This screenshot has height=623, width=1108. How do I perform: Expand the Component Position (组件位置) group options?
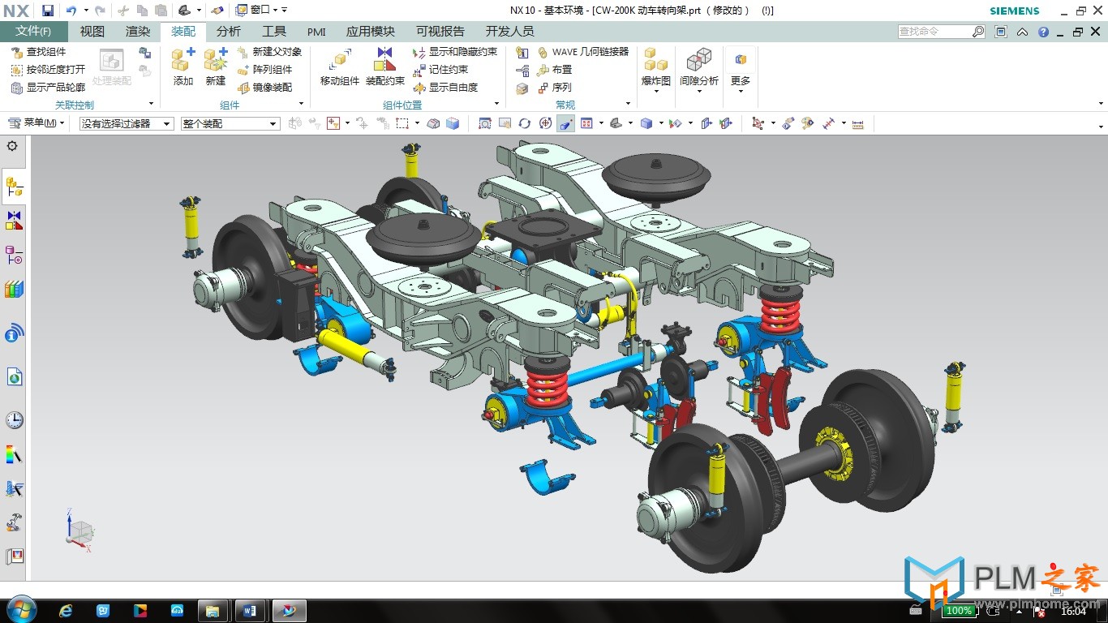[x=496, y=104]
